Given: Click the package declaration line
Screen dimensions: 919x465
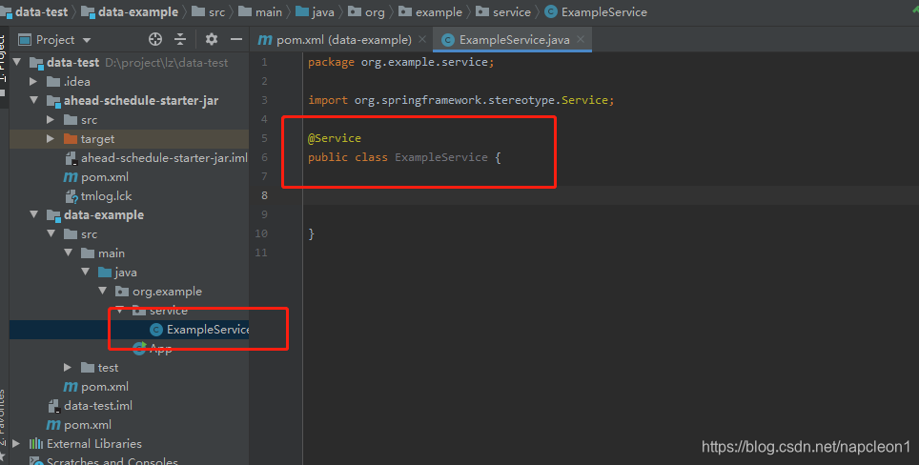Looking at the screenshot, I should coord(401,62).
